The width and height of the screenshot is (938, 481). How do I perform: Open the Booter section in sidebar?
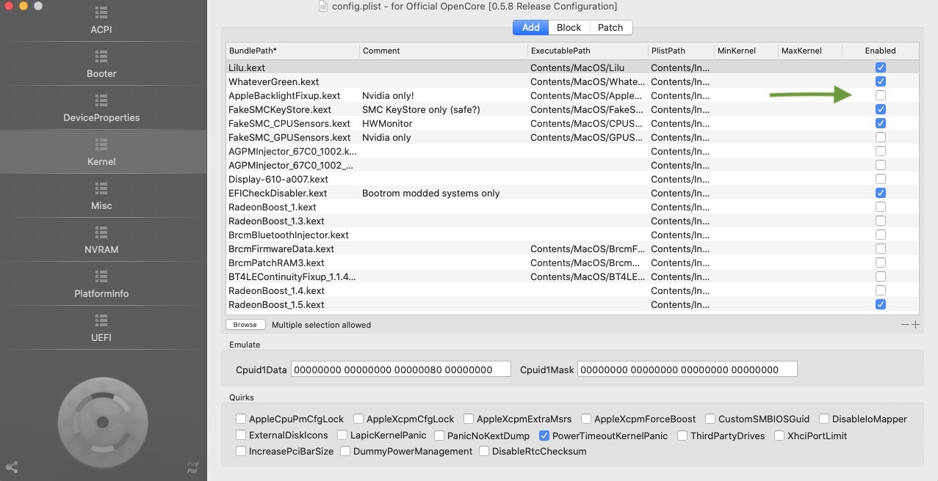pos(101,65)
